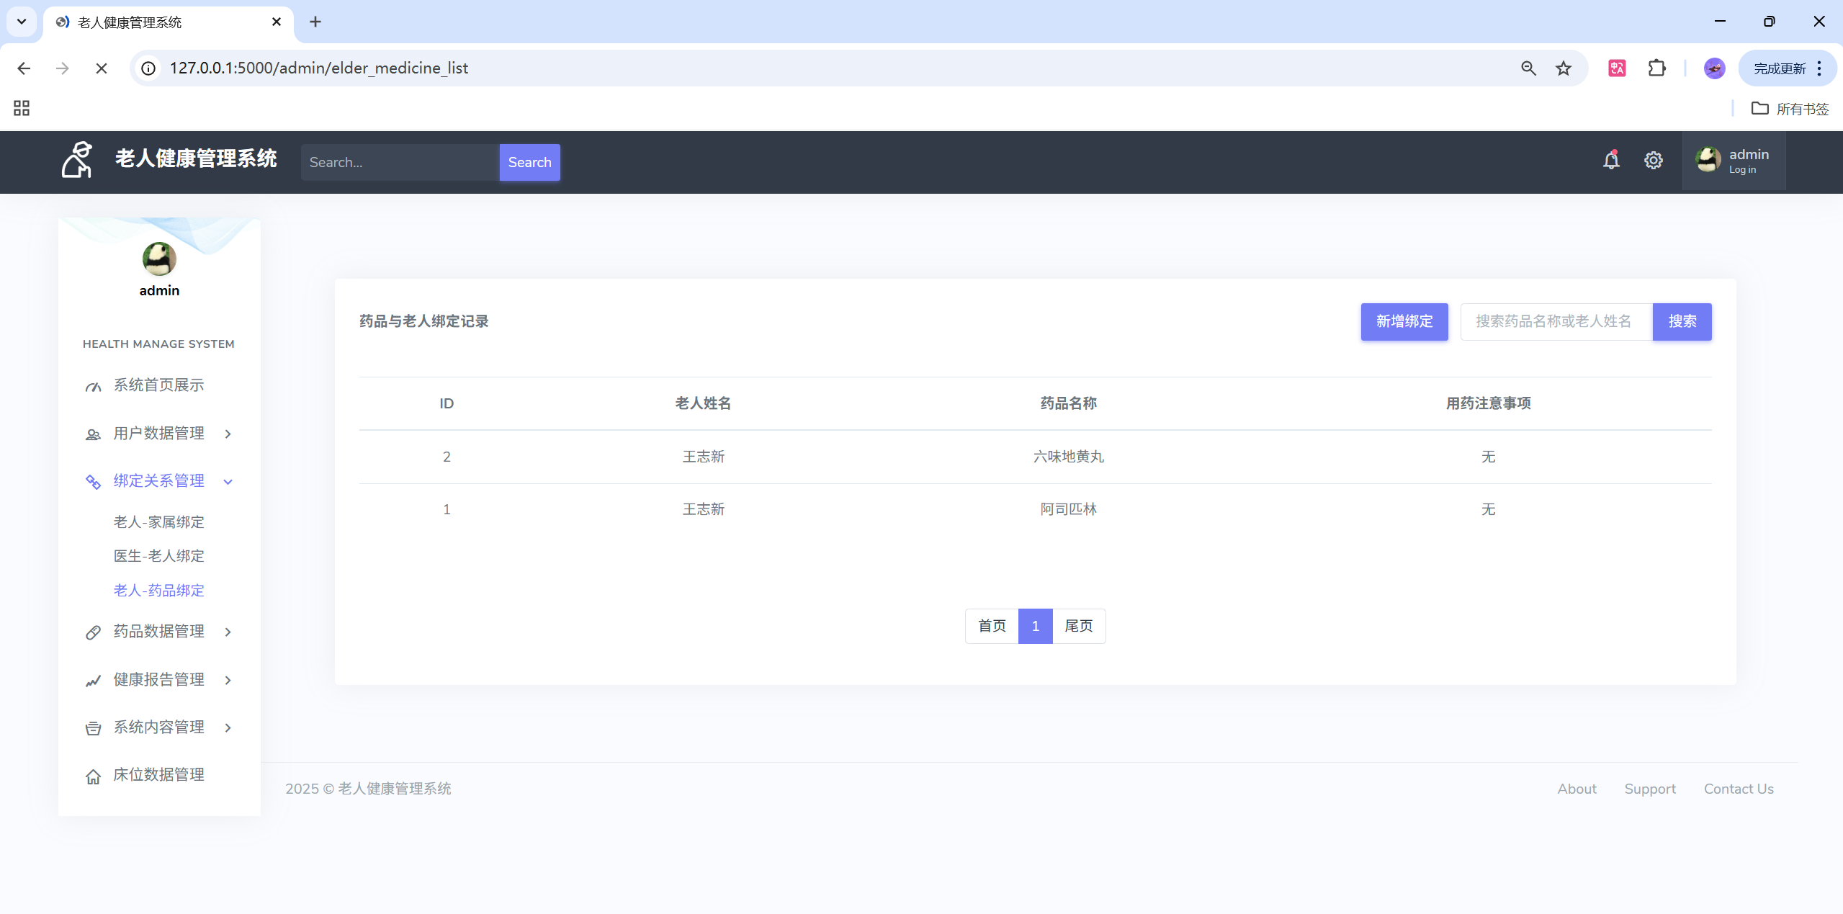Screen dimensions: 1843x914
Task: Stop page loading with X button
Action: tap(102, 68)
